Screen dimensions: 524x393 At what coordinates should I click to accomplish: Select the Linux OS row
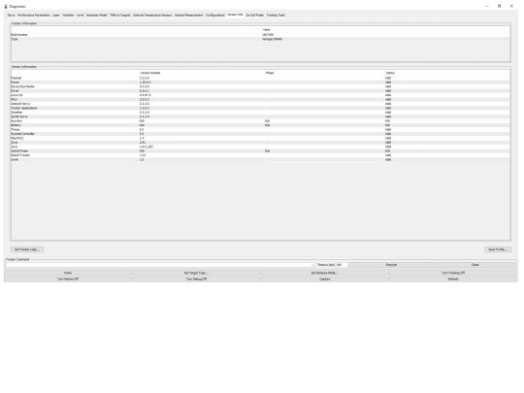260,95
